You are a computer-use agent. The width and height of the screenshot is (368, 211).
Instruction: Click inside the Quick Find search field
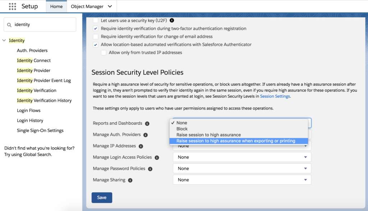coord(40,24)
